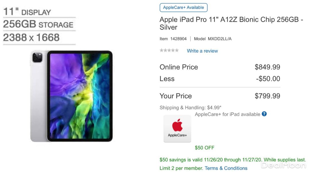The height and width of the screenshot is (172, 310).
Task: Open the Write a review link
Action: click(x=202, y=51)
